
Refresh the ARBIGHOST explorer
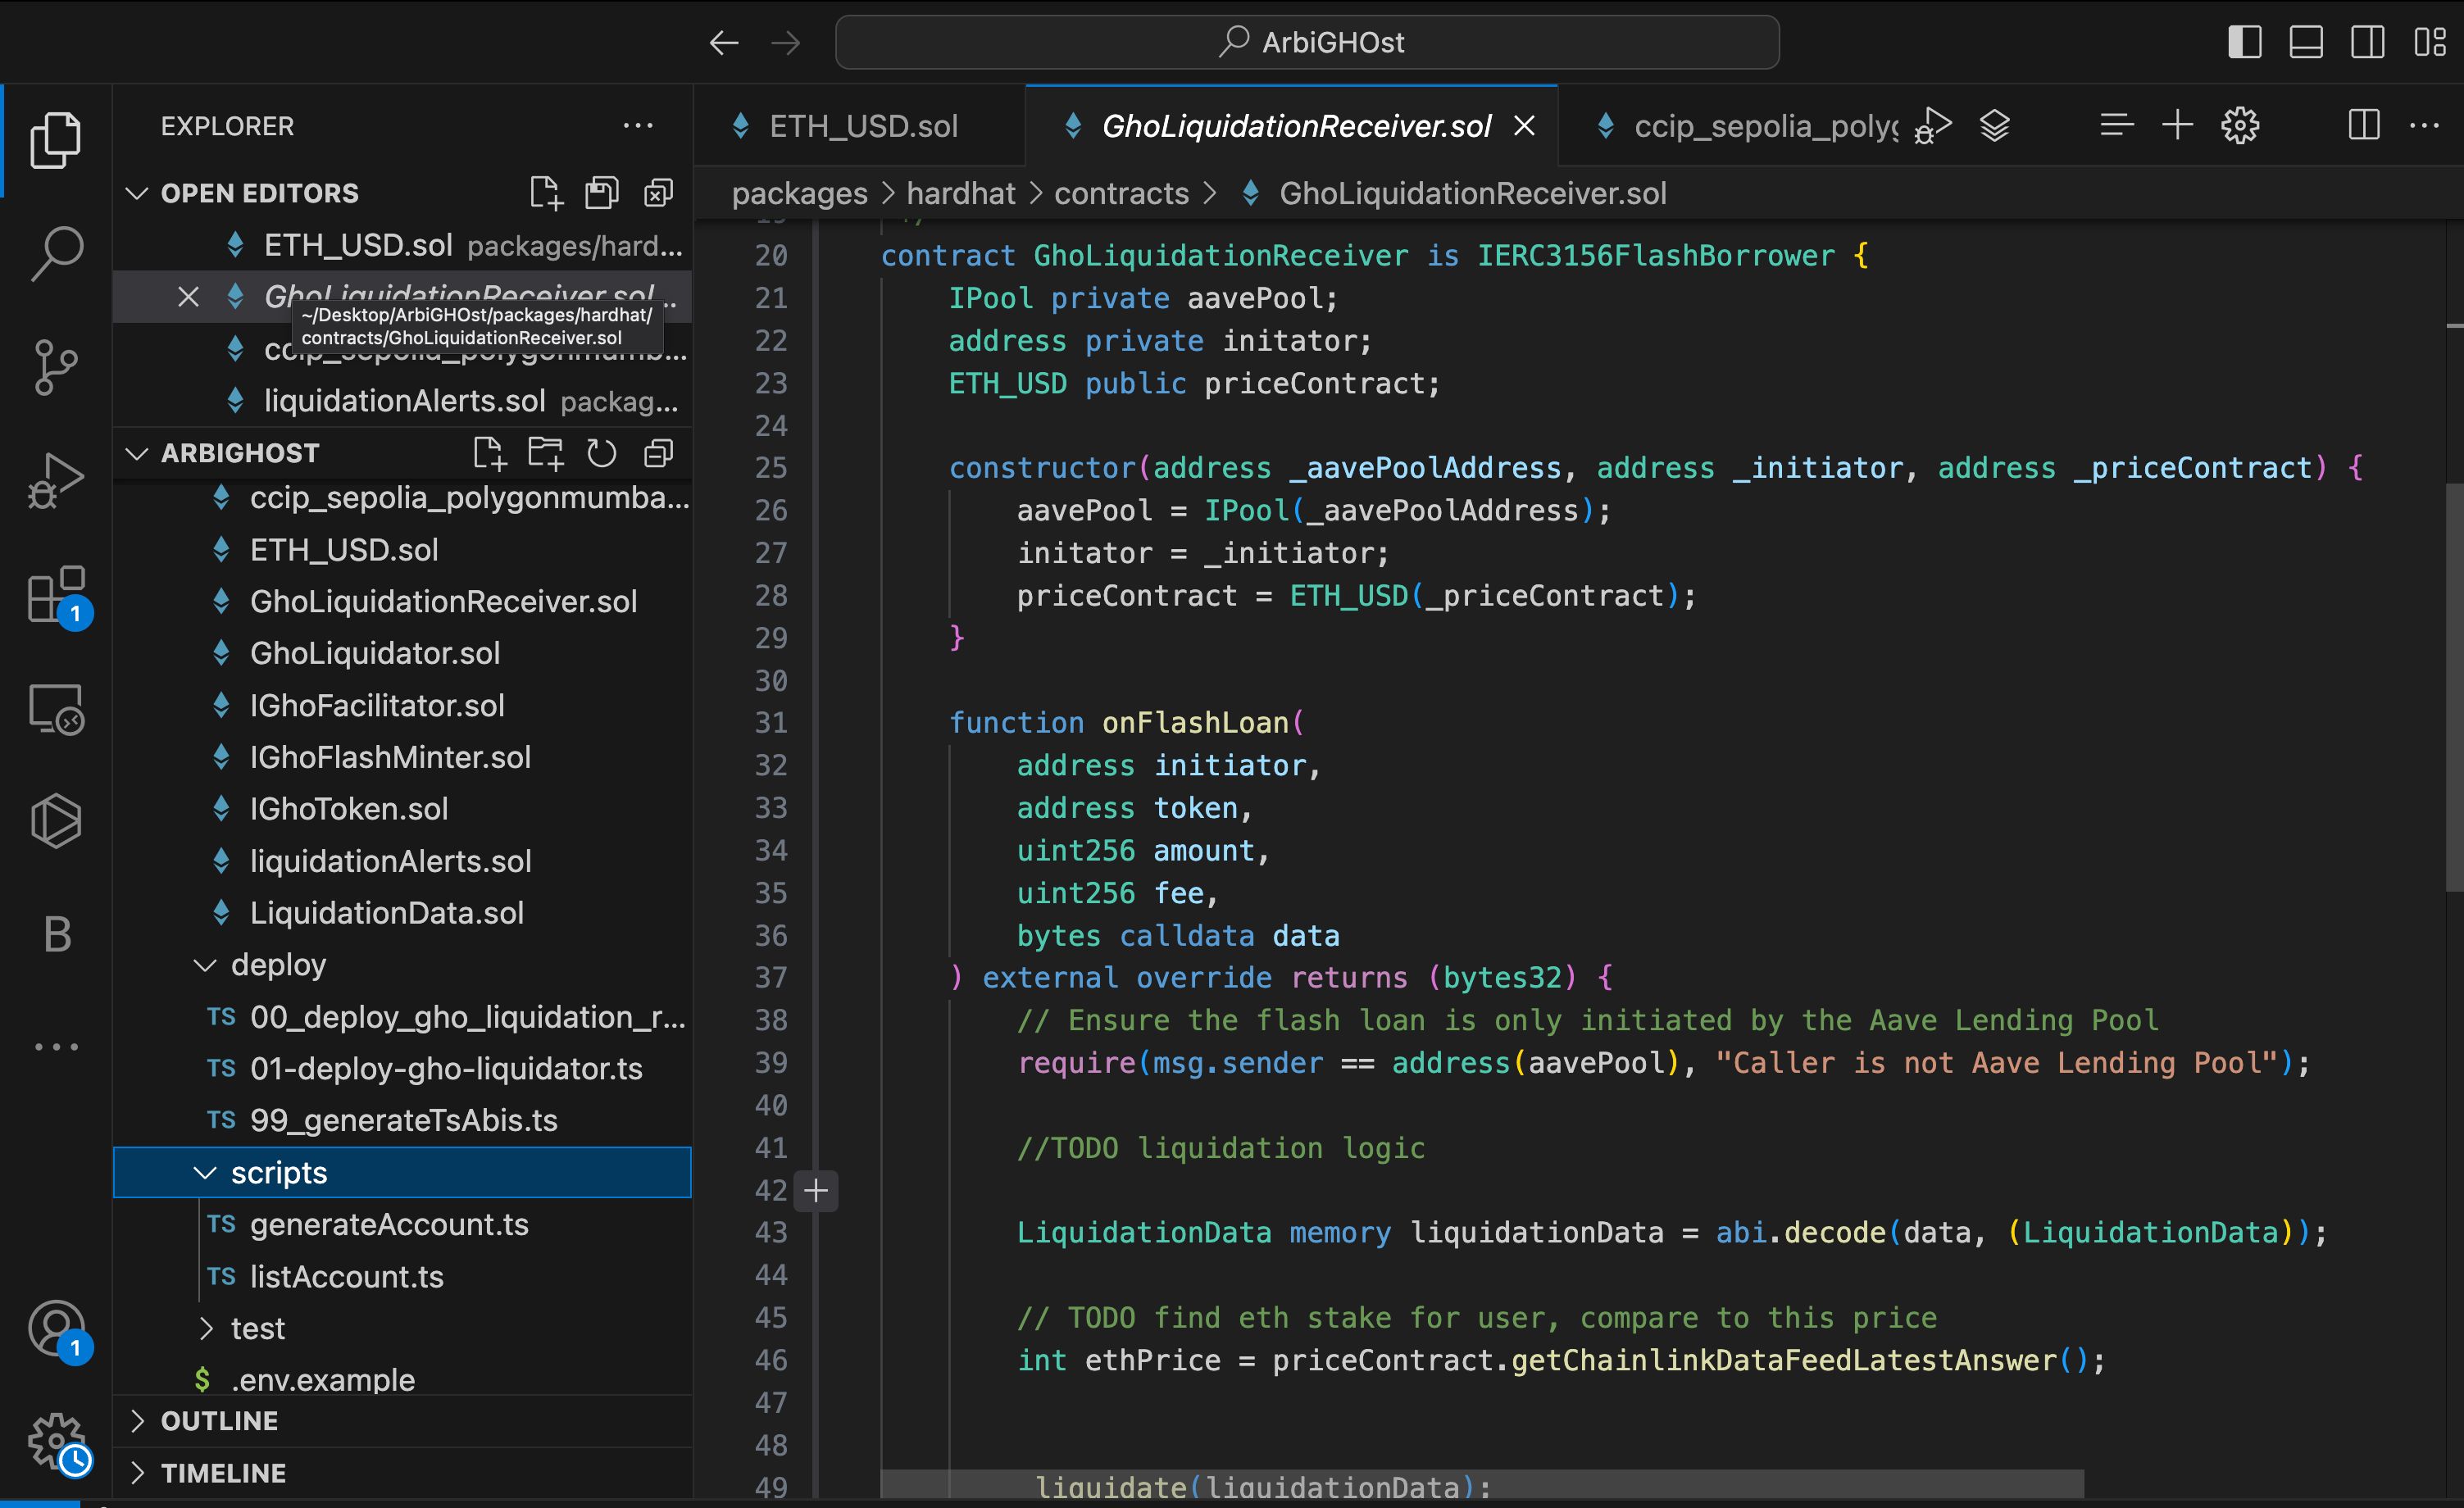[602, 453]
